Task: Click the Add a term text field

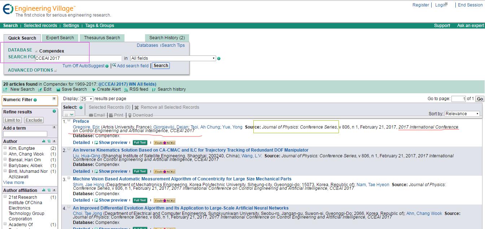Action: pos(25,134)
